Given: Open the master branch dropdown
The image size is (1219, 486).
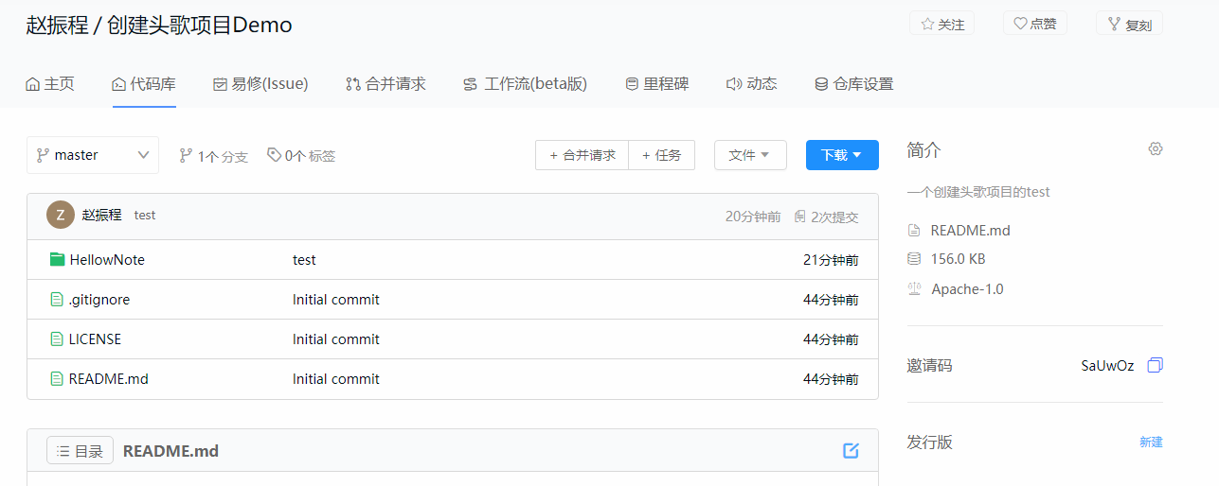Looking at the screenshot, I should point(93,155).
